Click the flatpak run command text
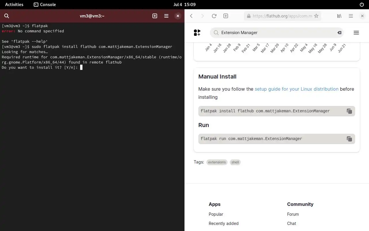This screenshot has width=369, height=231. (x=251, y=139)
